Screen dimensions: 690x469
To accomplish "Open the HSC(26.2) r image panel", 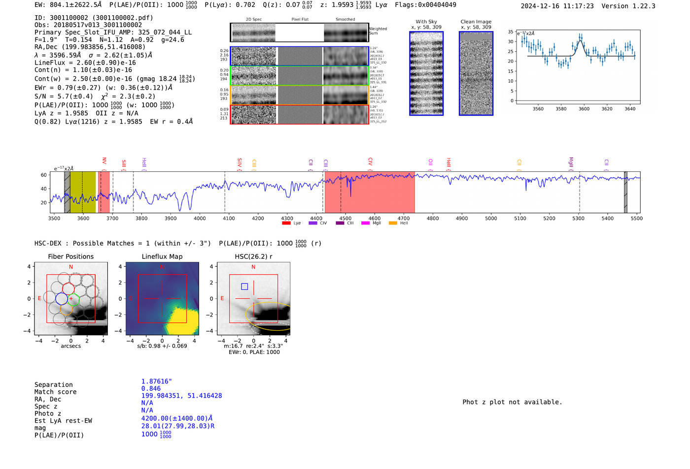I will tap(253, 299).
